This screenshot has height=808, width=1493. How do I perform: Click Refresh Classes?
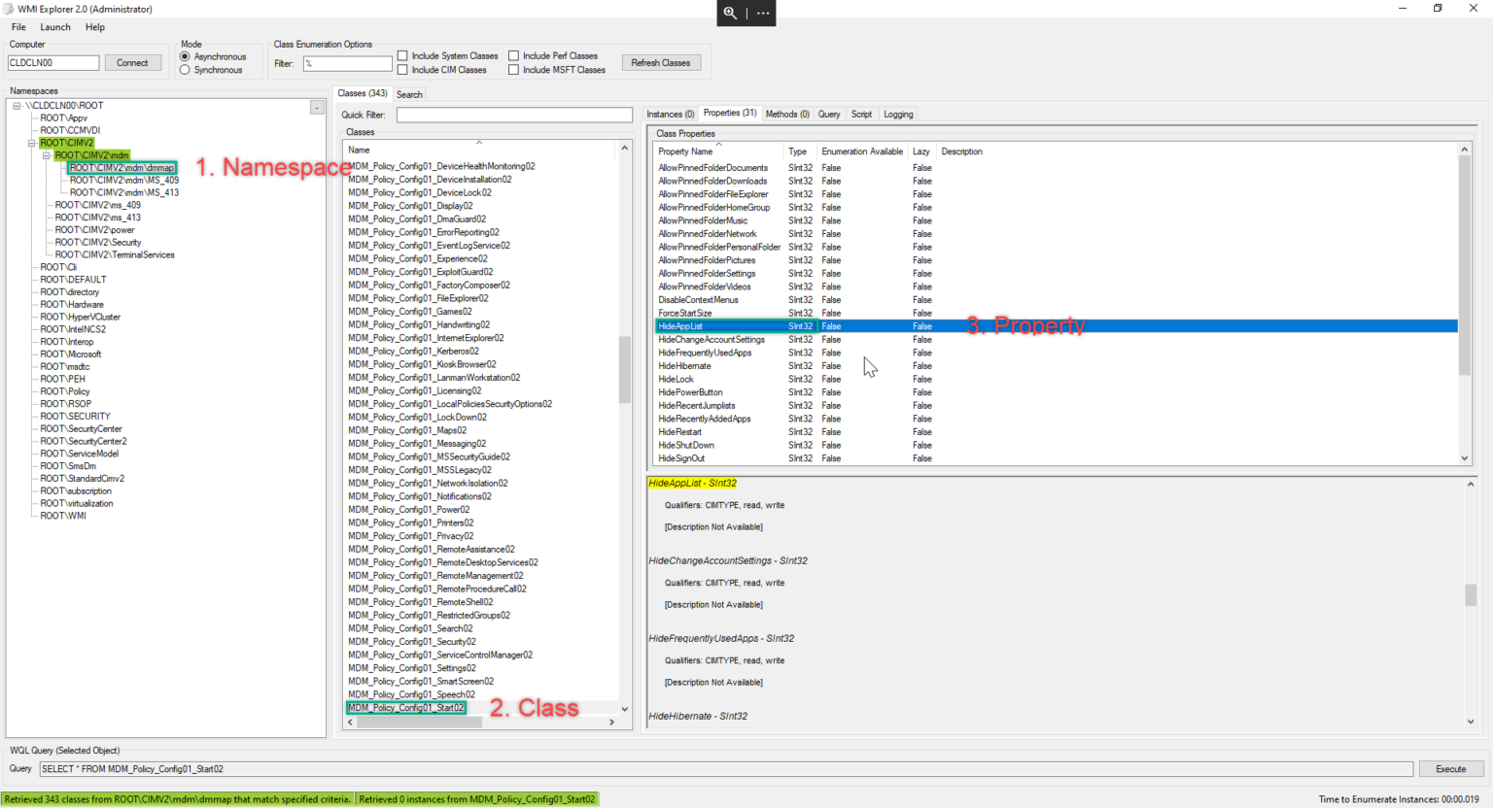pyautogui.click(x=661, y=62)
